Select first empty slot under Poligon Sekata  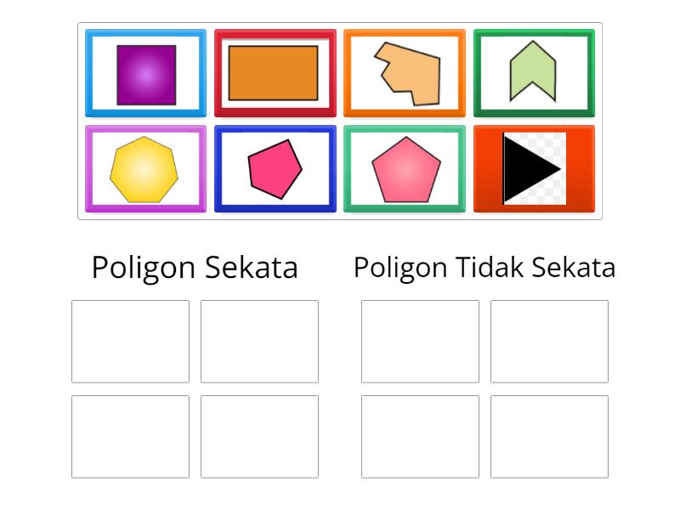pyautogui.click(x=130, y=342)
